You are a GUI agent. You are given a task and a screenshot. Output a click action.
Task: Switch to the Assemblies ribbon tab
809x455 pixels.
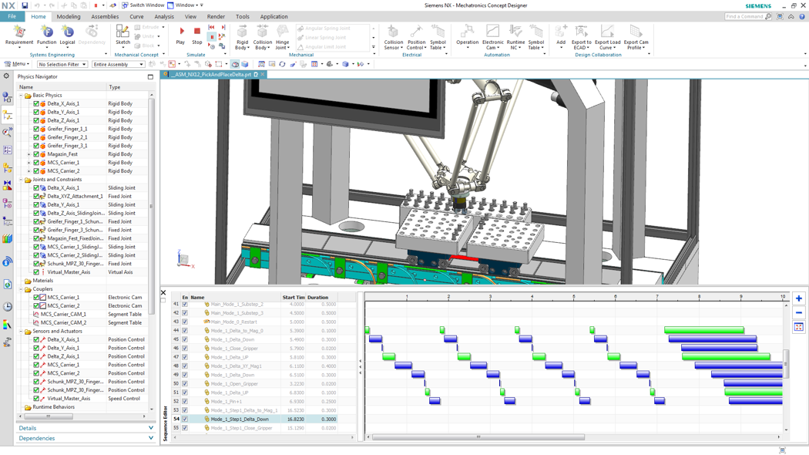point(105,16)
